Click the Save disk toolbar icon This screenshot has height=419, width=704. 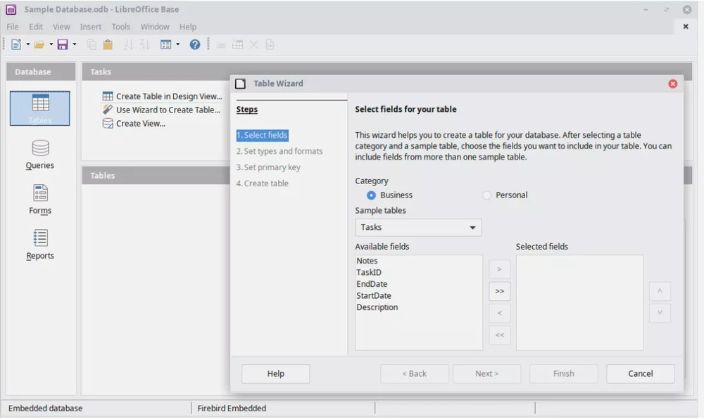(63, 44)
